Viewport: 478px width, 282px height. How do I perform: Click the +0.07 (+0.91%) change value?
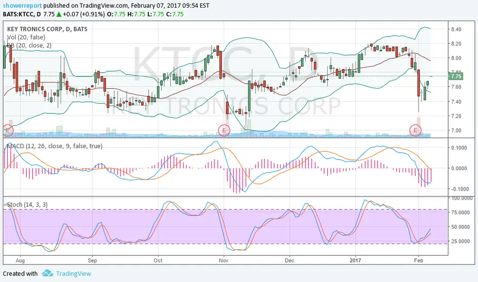pos(84,14)
